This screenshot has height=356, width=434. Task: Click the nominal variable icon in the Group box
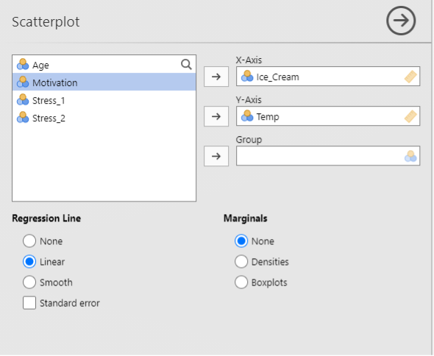click(410, 156)
